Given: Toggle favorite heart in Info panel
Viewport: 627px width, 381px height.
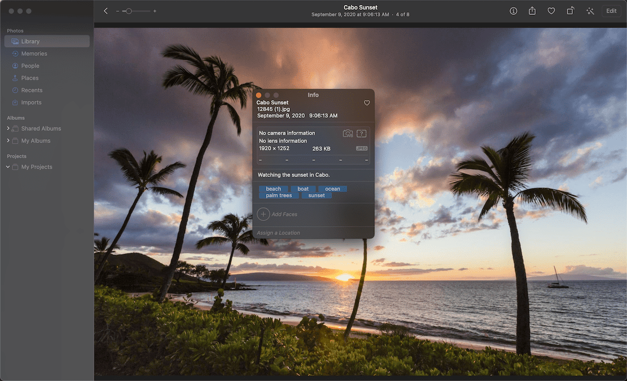Looking at the screenshot, I should tap(367, 103).
